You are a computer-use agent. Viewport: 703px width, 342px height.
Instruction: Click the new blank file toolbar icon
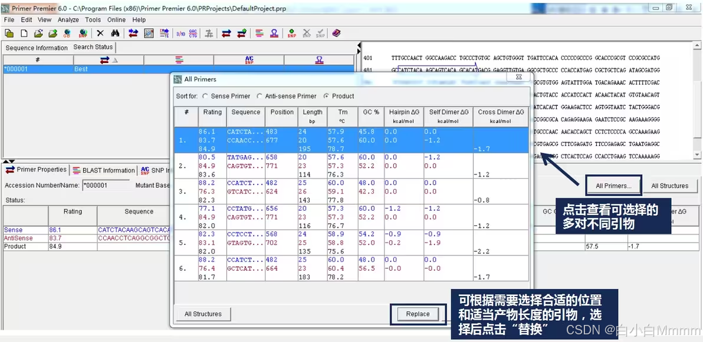click(24, 33)
